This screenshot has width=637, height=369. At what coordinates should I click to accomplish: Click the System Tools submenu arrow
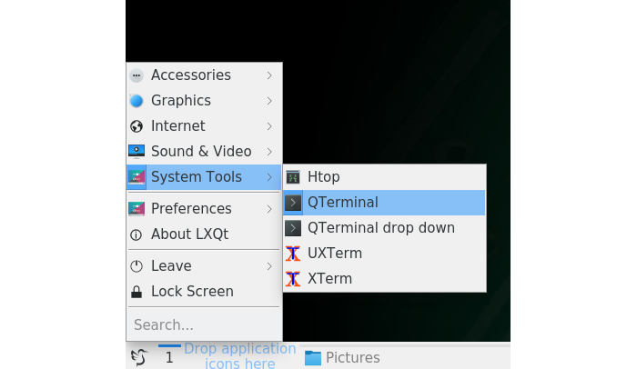click(269, 177)
